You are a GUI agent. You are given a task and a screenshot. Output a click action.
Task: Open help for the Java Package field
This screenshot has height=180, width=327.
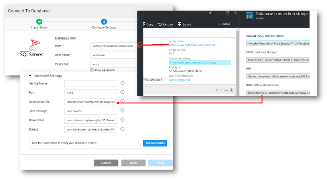pyautogui.click(x=122, y=111)
